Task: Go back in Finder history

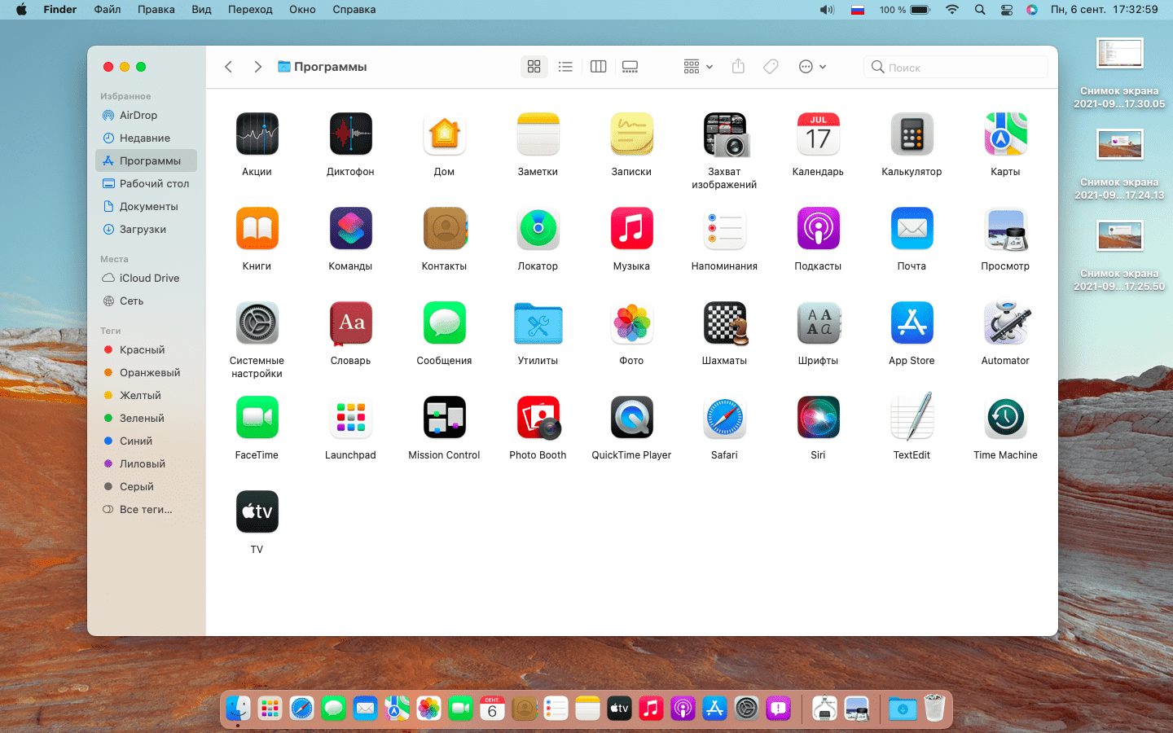Action: tap(229, 67)
